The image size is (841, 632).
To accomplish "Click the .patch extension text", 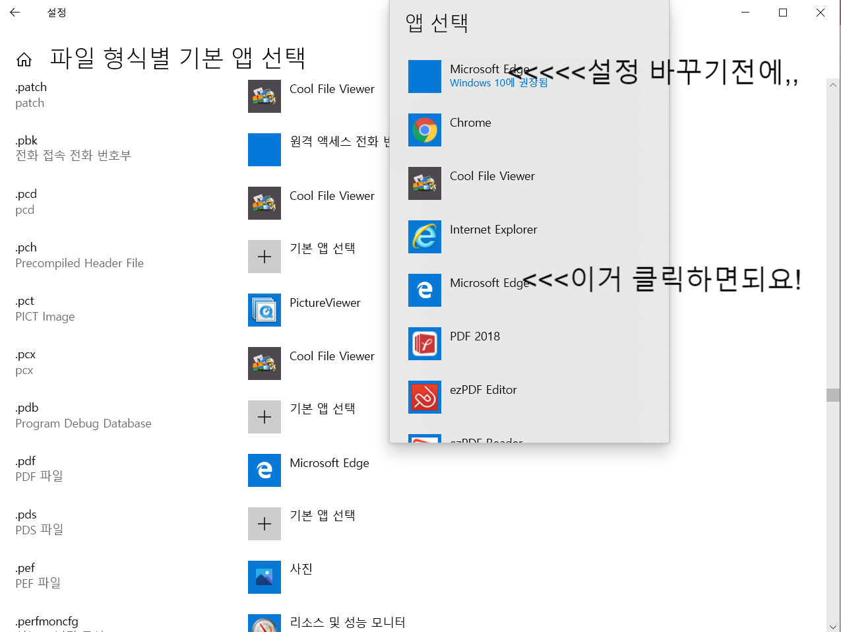I will point(31,87).
